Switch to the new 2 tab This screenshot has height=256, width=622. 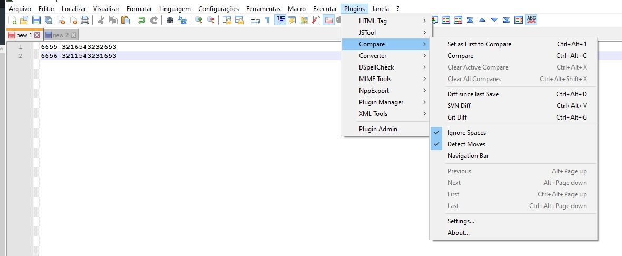(x=60, y=35)
